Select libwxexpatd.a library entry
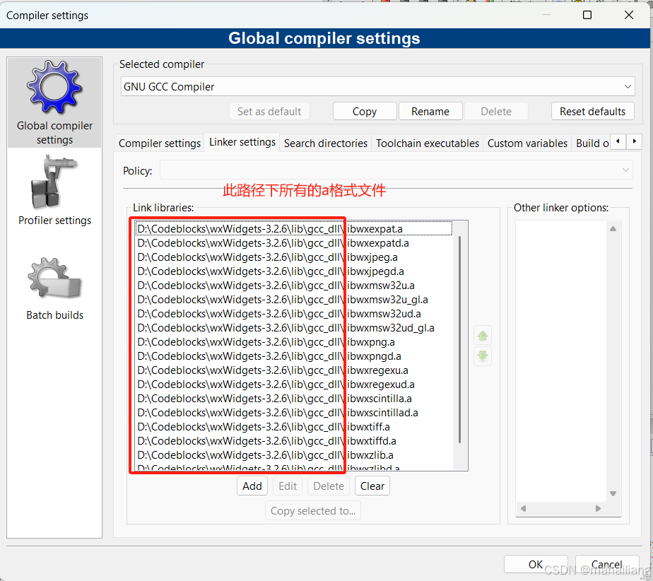The image size is (653, 581). pyautogui.click(x=293, y=243)
